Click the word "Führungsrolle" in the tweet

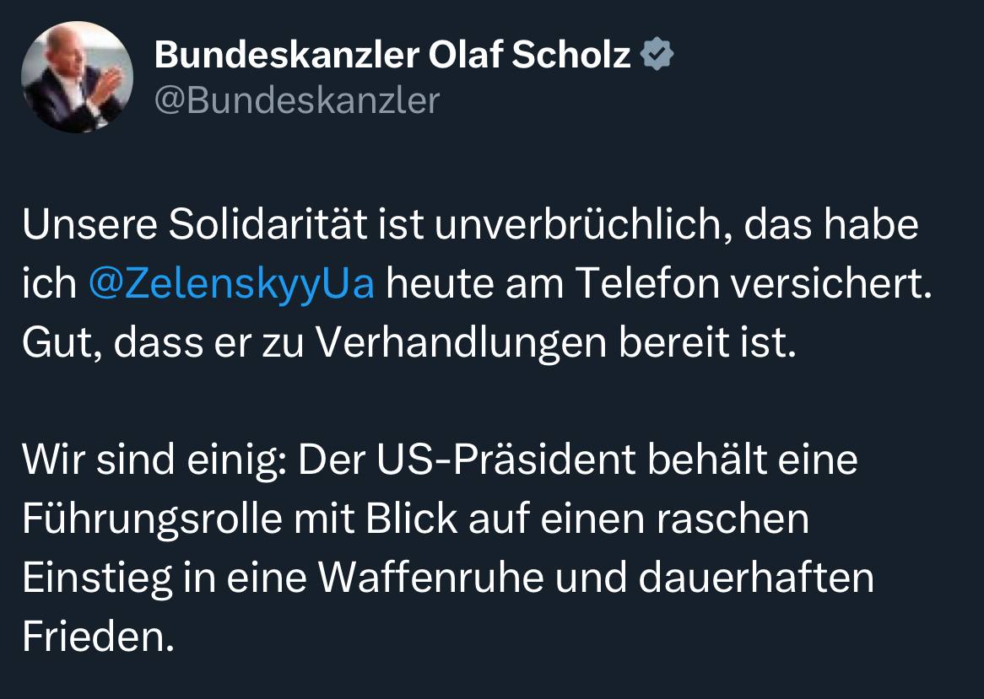(x=152, y=519)
